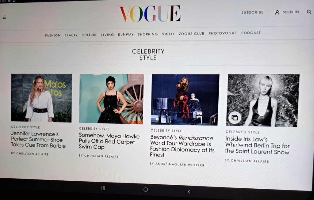Open the search magnifier icon
Image resolution: width=314 pixels, height=200 pixels.
click(x=309, y=12)
